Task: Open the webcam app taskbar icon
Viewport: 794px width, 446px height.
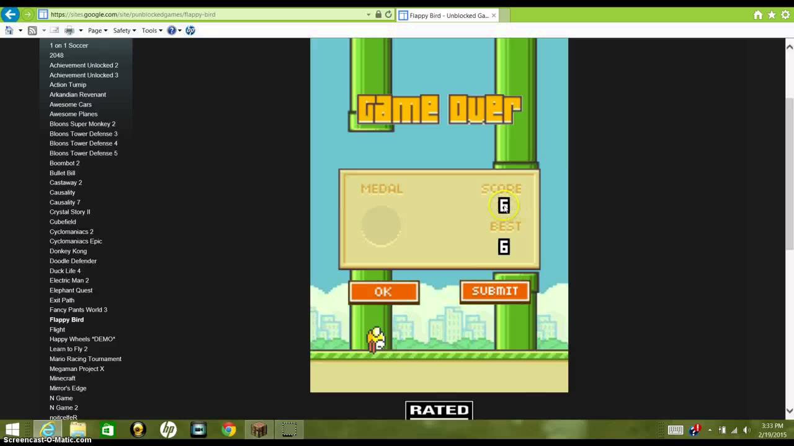Action: pyautogui.click(x=138, y=429)
